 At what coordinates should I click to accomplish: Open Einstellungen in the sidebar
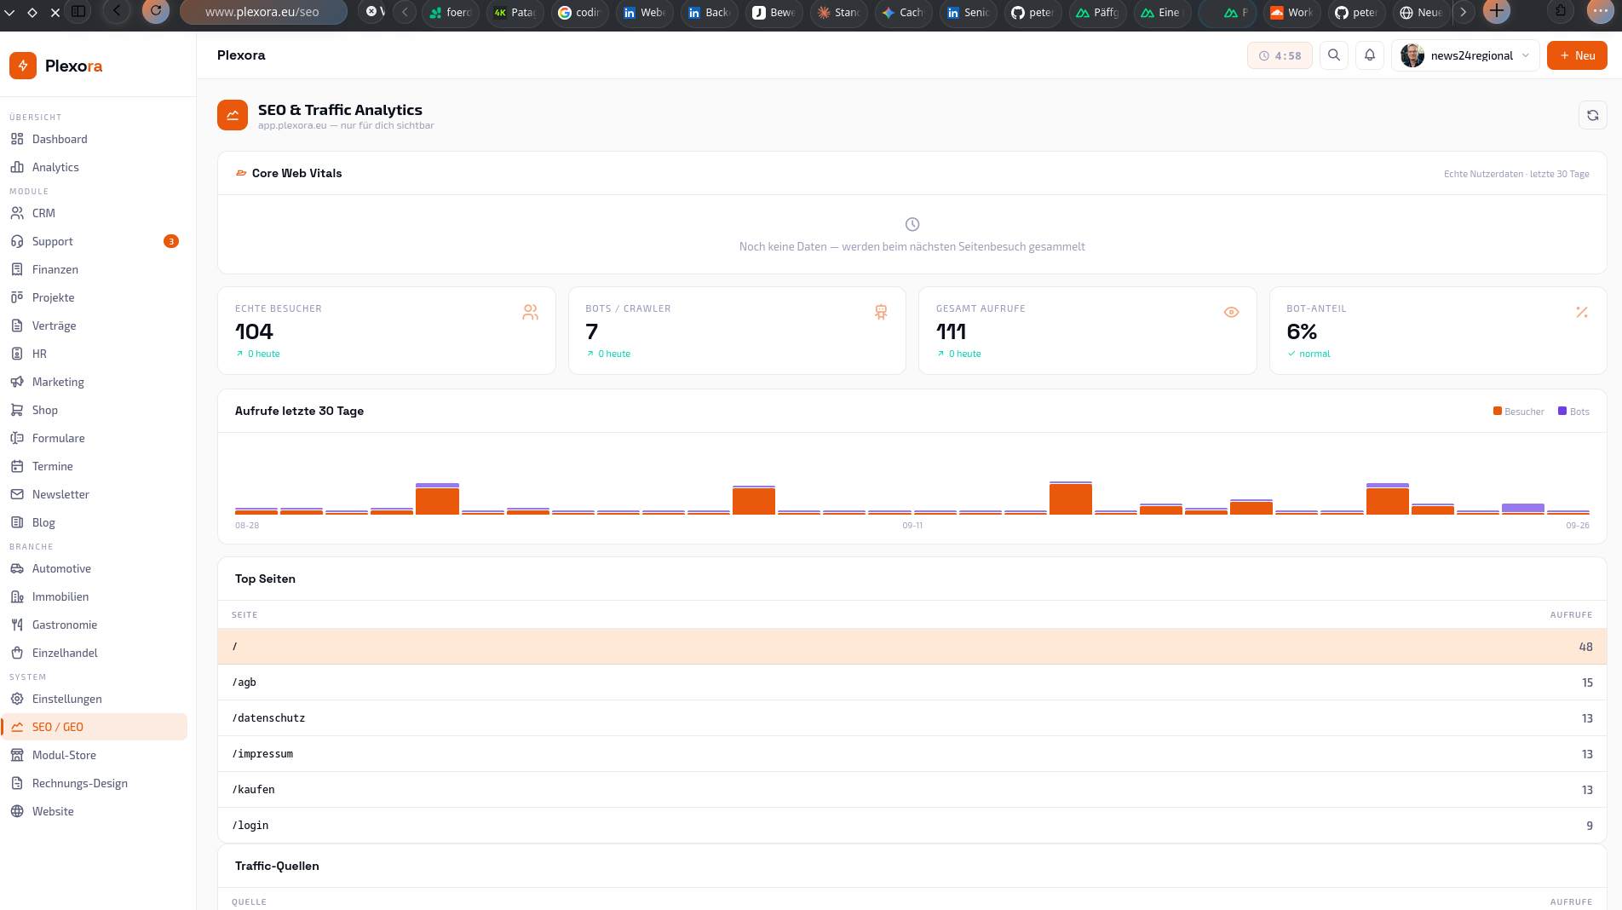click(x=94, y=699)
